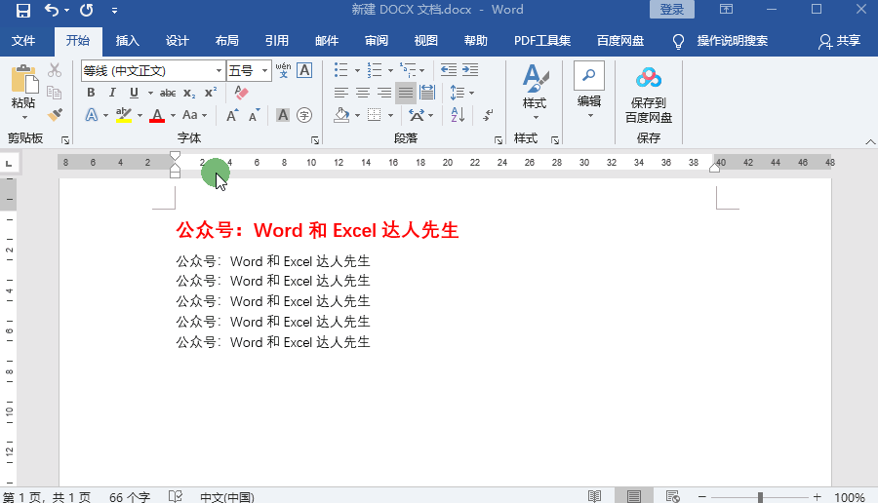The width and height of the screenshot is (878, 503).
Task: Apply the enclosed character (字) icon
Action: pos(304,115)
